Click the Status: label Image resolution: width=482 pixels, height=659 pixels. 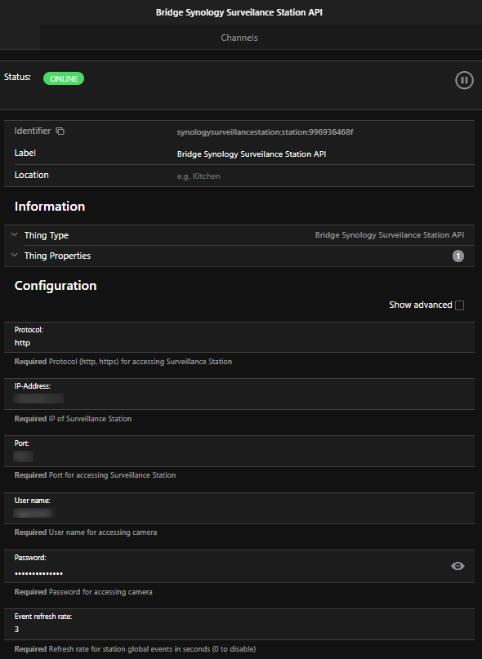(17, 77)
